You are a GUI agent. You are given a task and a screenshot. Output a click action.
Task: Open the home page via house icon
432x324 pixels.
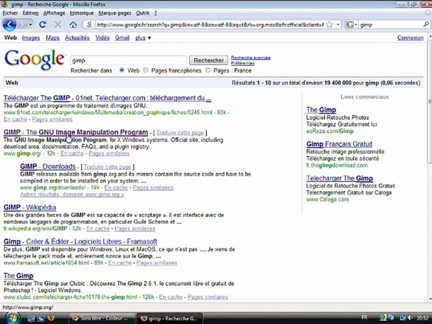(73, 25)
